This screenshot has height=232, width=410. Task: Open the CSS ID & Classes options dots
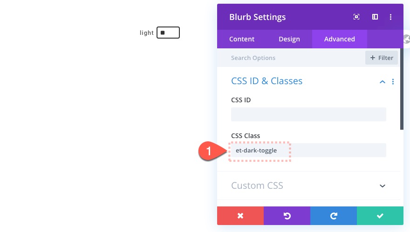(393, 82)
